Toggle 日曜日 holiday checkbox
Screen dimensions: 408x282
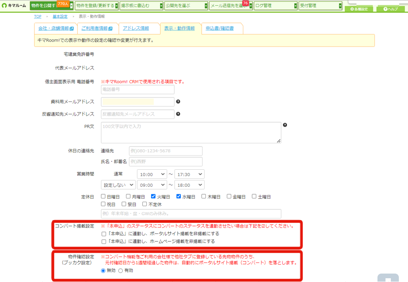[x=103, y=196]
